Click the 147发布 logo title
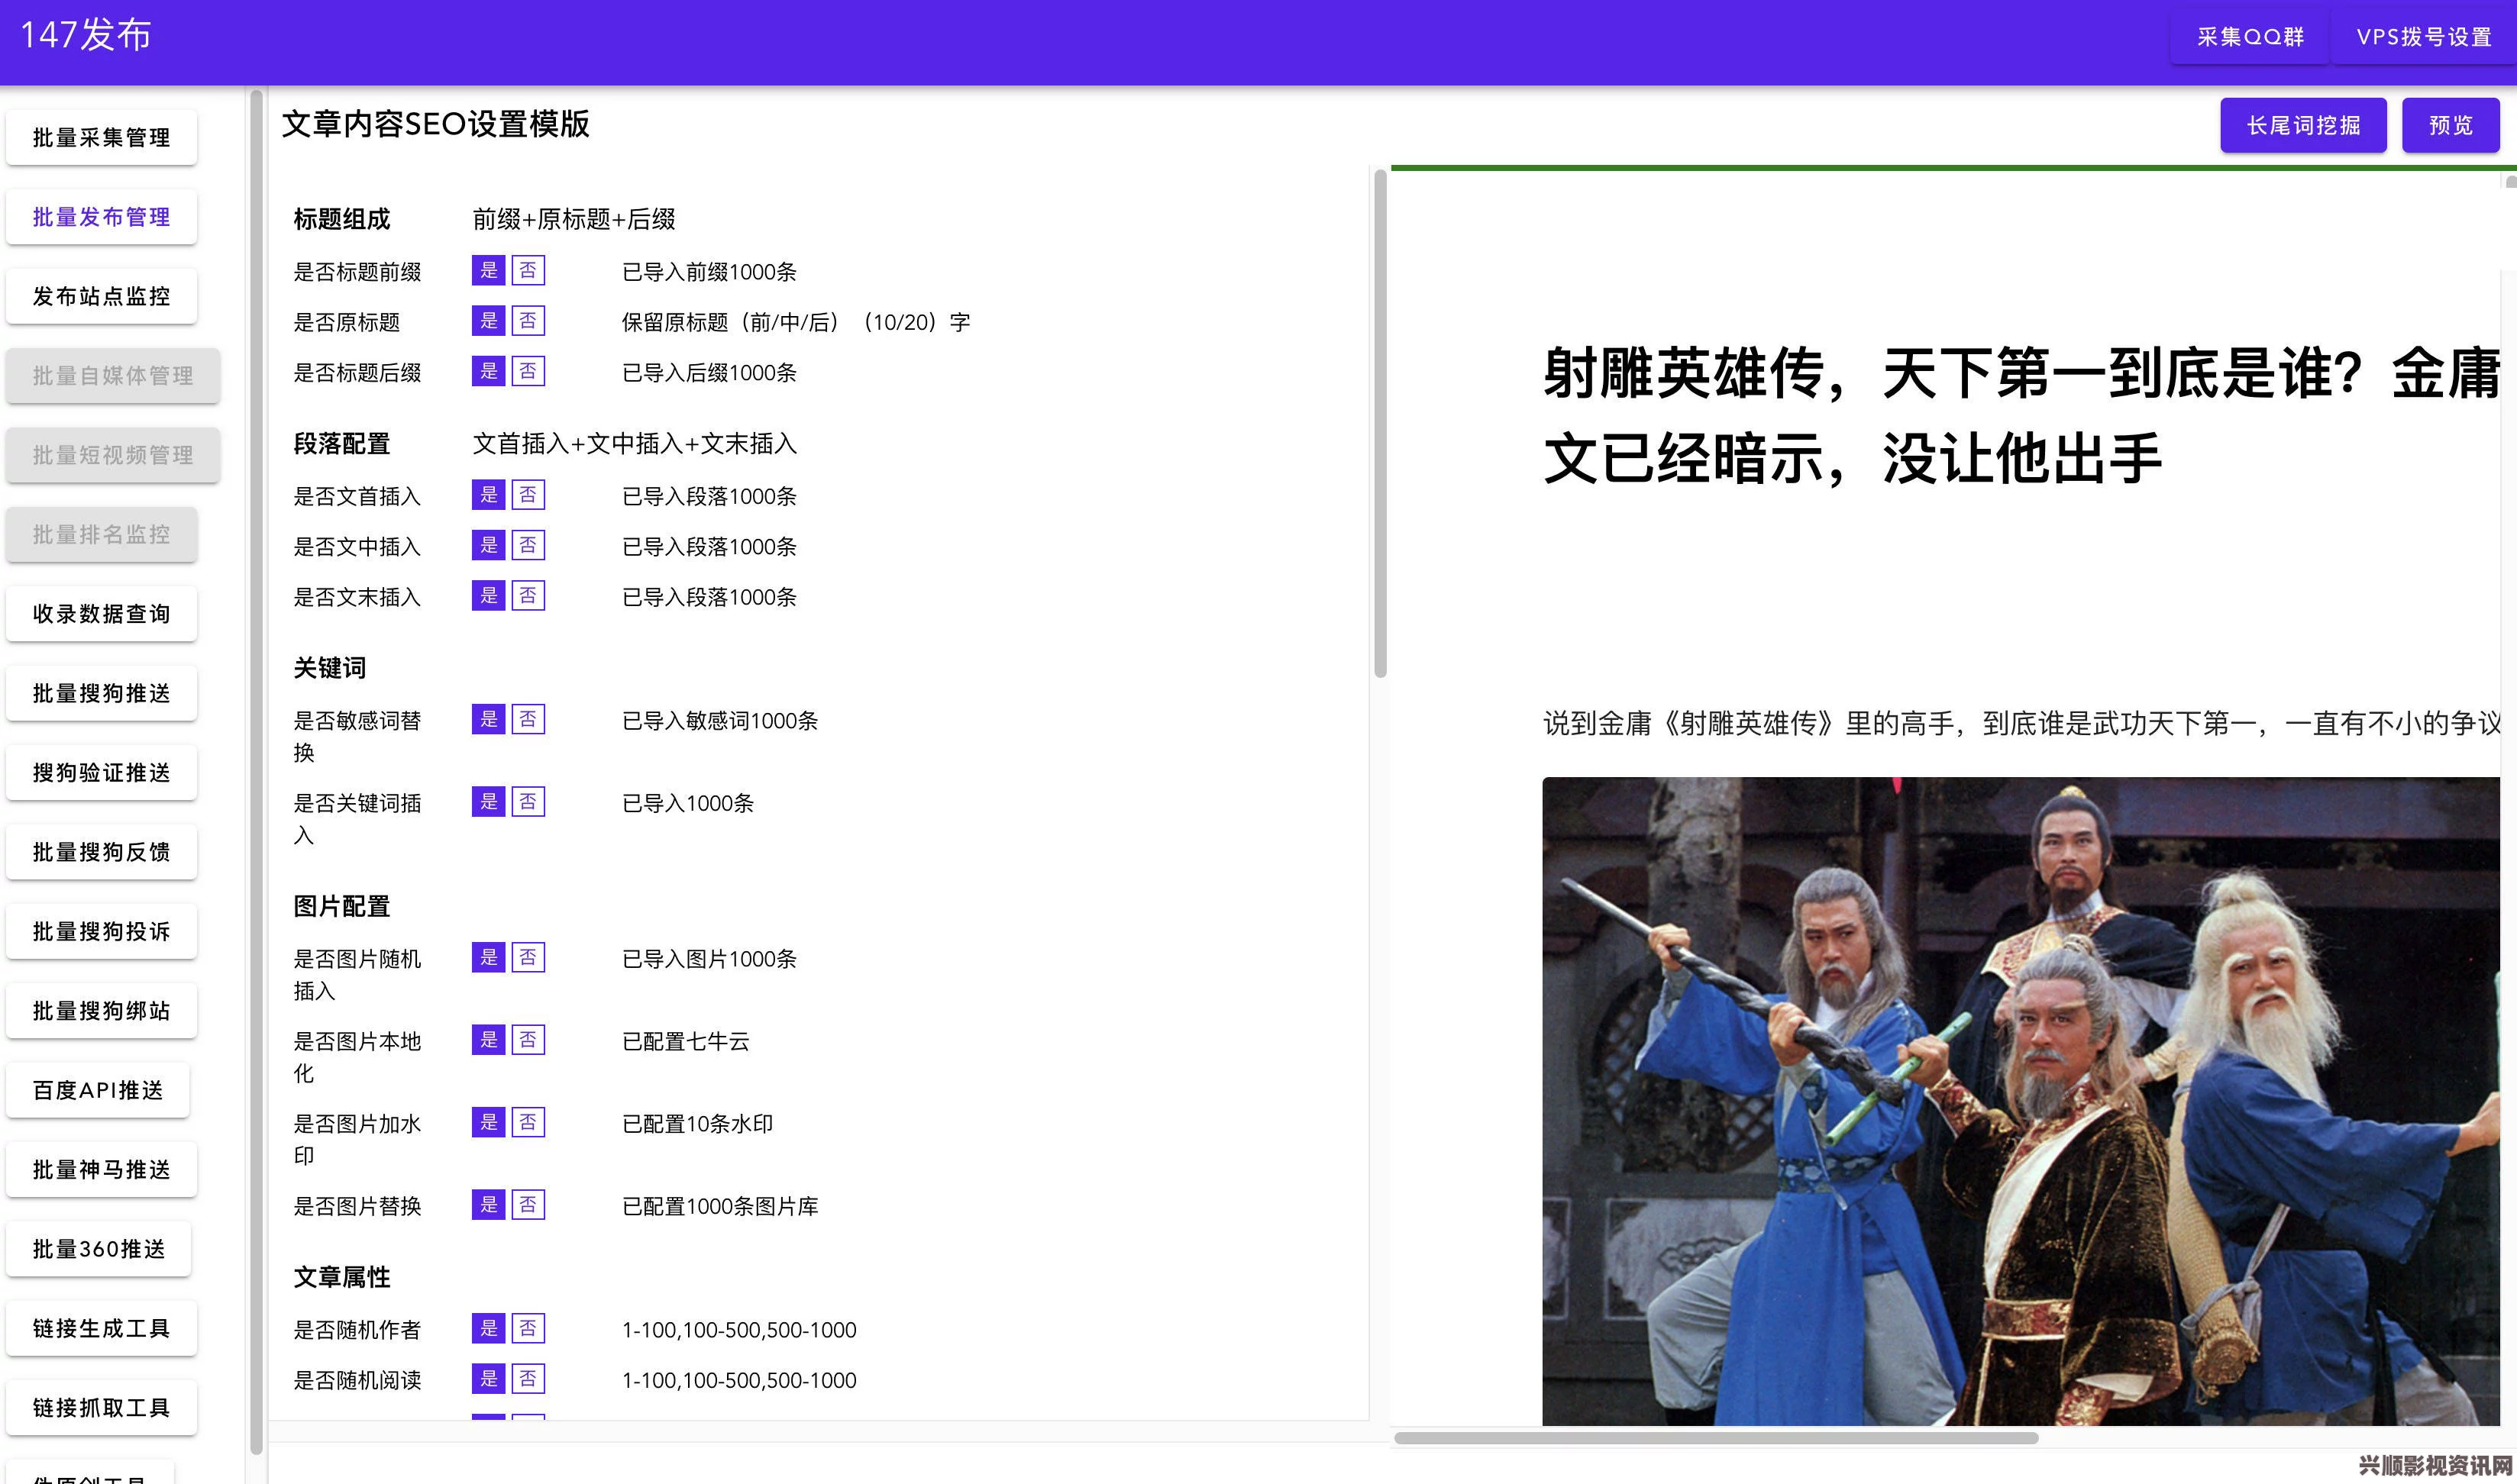 pyautogui.click(x=86, y=35)
